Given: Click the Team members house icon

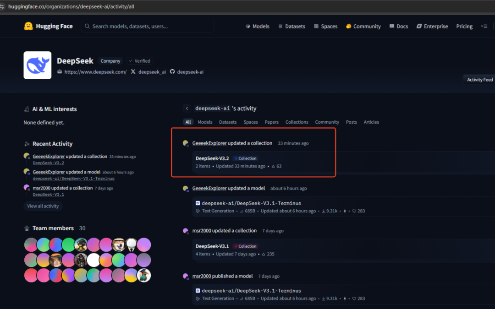Looking at the screenshot, I should coord(27,228).
